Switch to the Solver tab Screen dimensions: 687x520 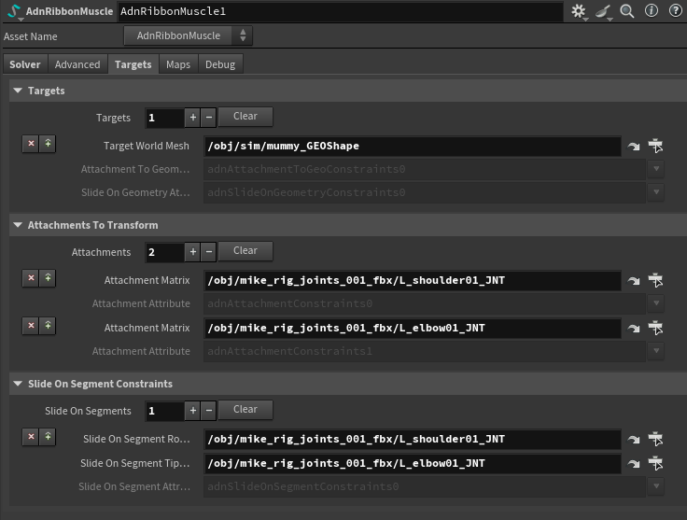click(x=25, y=64)
